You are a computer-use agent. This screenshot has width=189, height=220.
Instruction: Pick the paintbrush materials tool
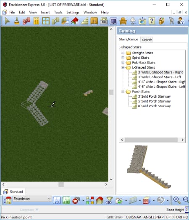pyautogui.click(x=17, y=21)
